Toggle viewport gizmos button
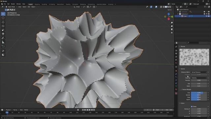 pyautogui.click(x=151, y=7)
